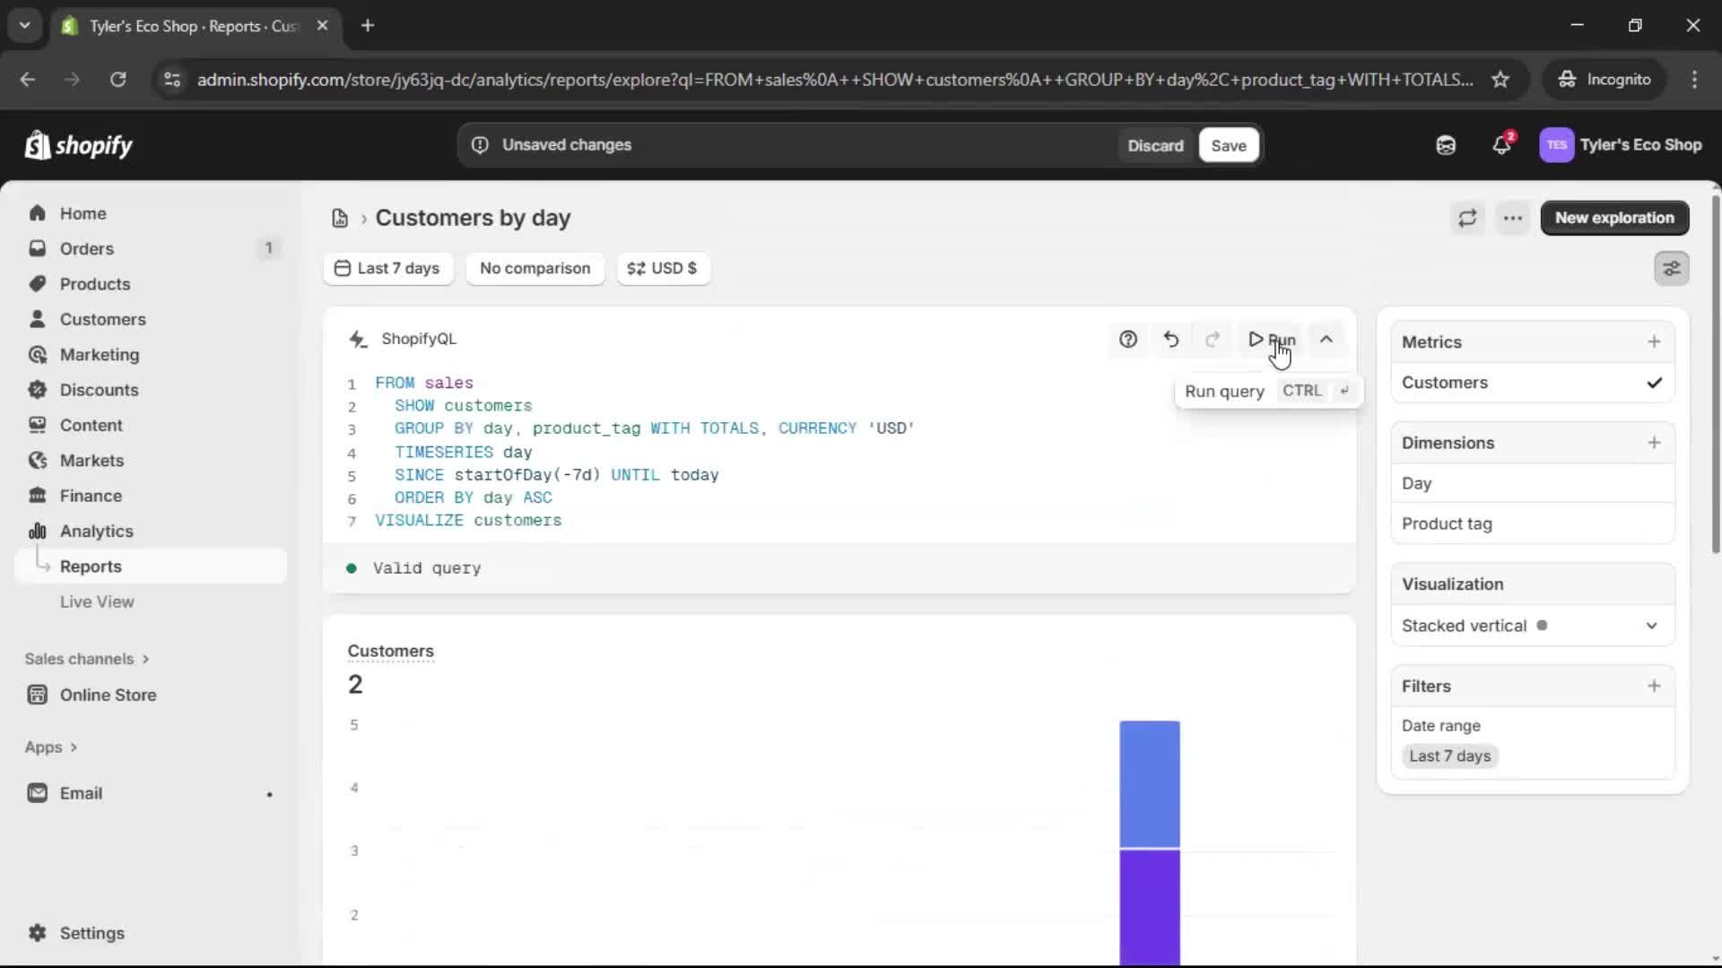Image resolution: width=1722 pixels, height=968 pixels.
Task: Expand the Filters section
Action: point(1655,686)
